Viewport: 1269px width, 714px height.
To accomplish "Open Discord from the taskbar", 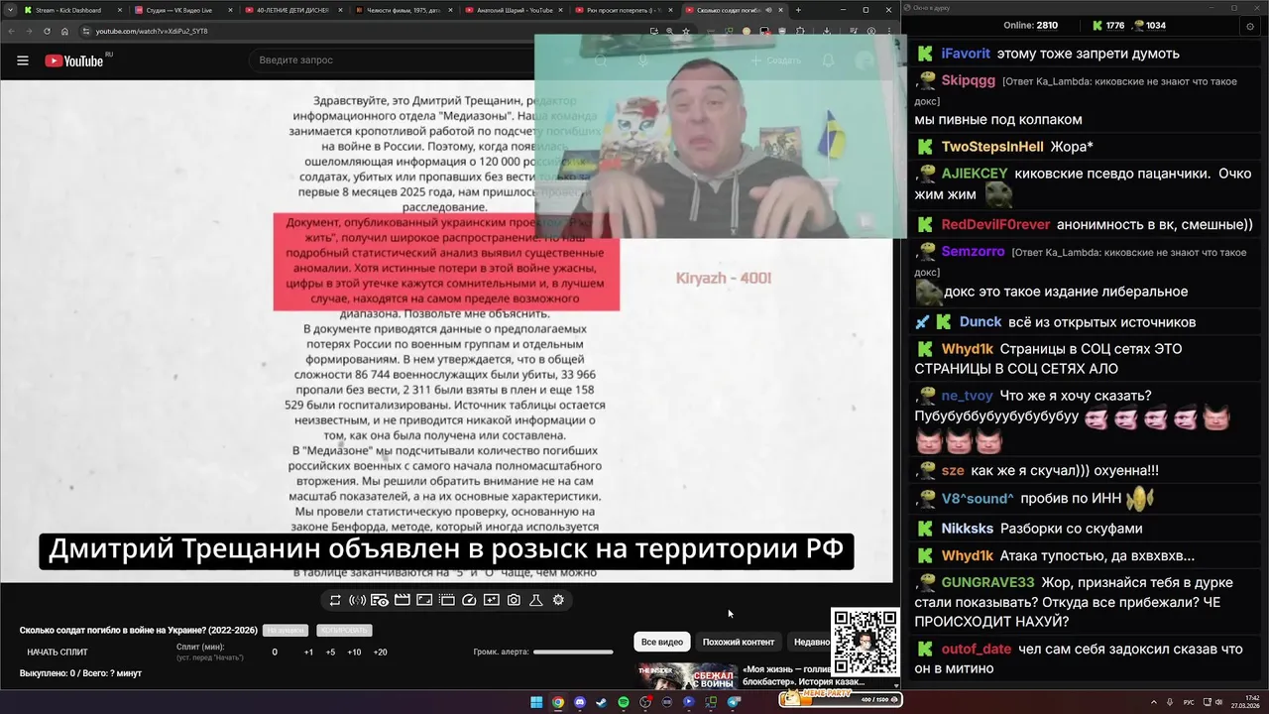I will 580,702.
